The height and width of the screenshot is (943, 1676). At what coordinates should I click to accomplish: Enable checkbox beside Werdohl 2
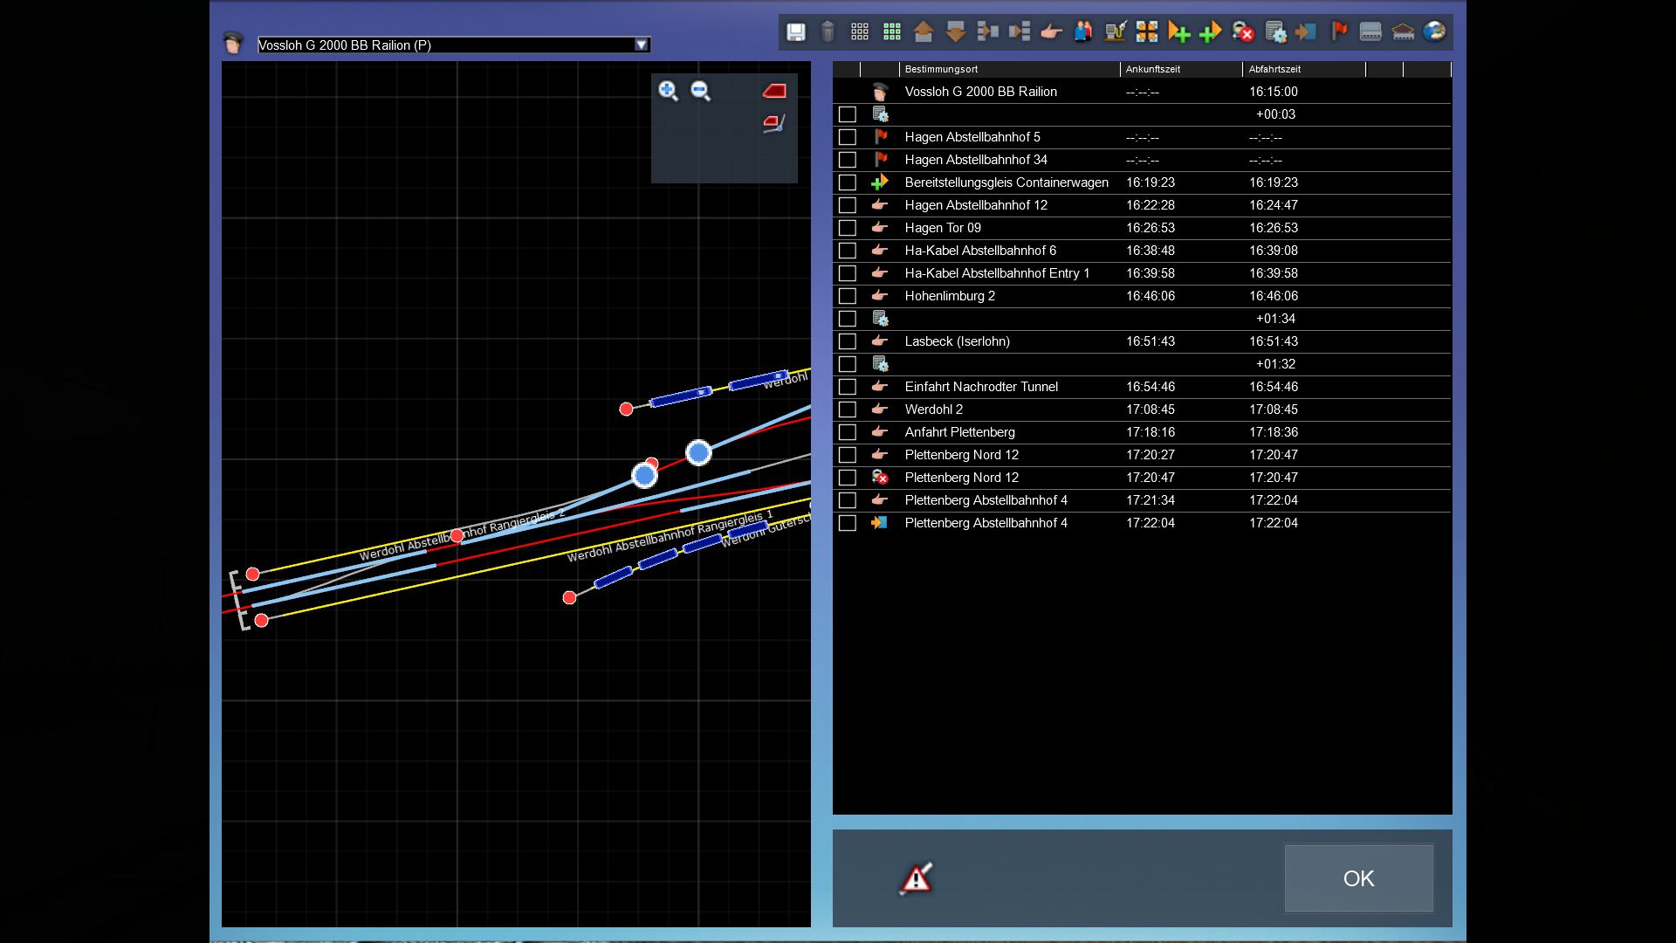847,410
